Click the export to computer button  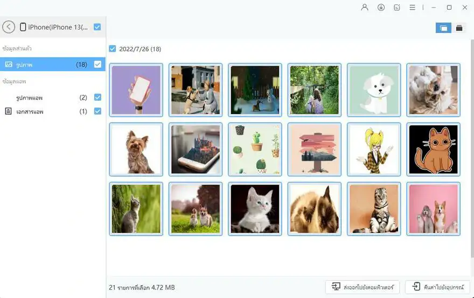363,287
